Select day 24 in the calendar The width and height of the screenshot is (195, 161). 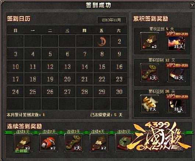15,92
